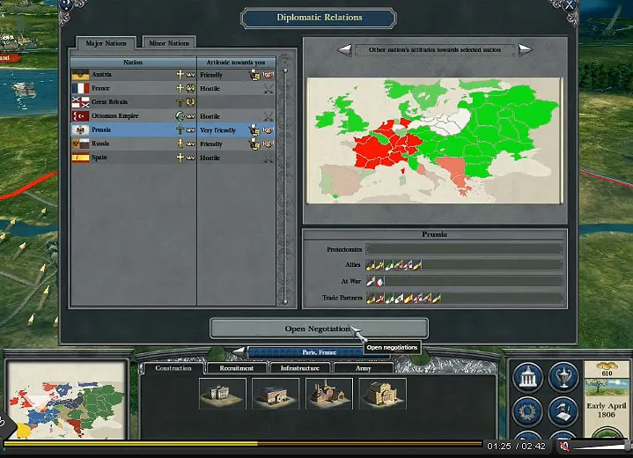Select the third factory building thumbnail
Viewport: 633px width, 458px height.
pos(329,394)
